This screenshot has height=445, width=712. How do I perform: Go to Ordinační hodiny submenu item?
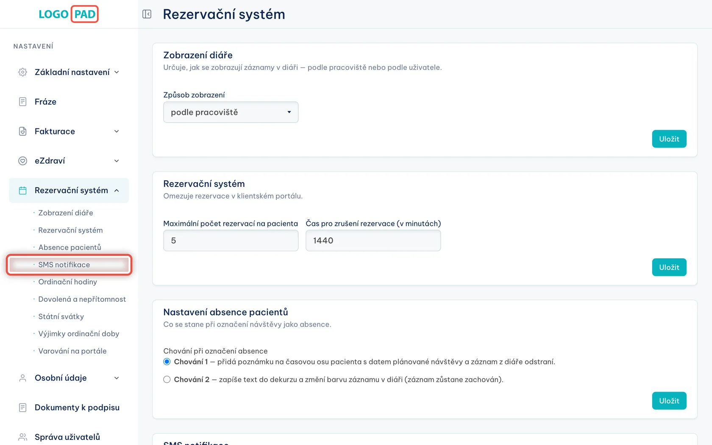[68, 282]
